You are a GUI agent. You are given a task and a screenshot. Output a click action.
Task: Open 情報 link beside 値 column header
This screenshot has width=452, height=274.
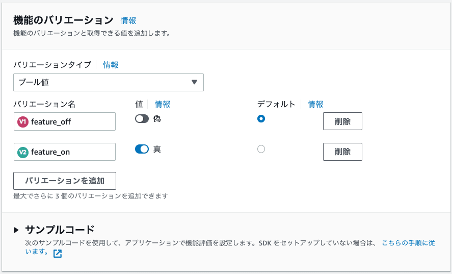coord(163,104)
